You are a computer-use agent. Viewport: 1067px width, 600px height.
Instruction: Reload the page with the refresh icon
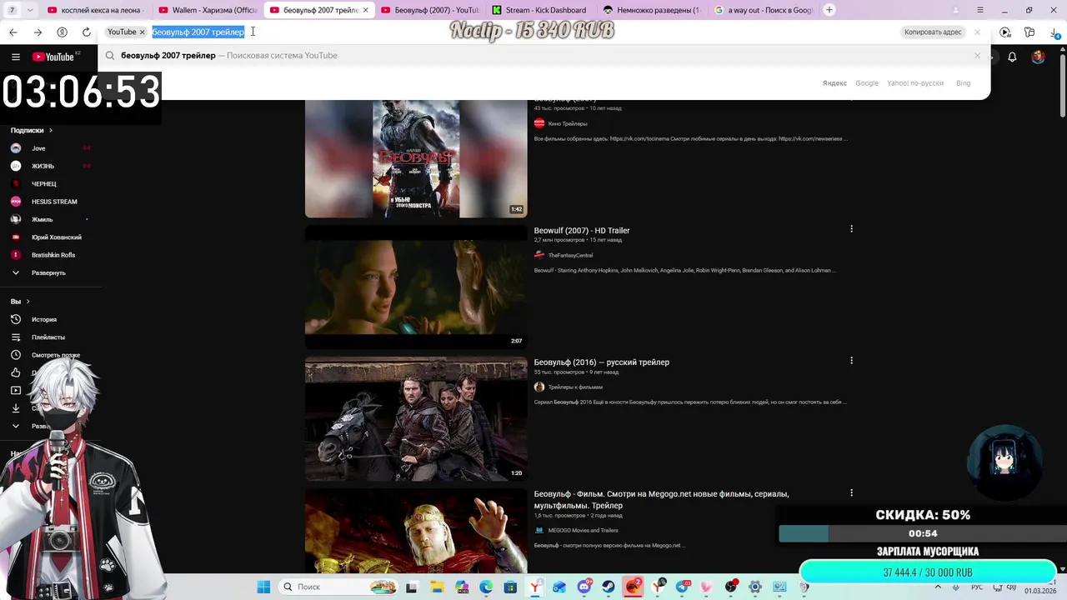(86, 32)
